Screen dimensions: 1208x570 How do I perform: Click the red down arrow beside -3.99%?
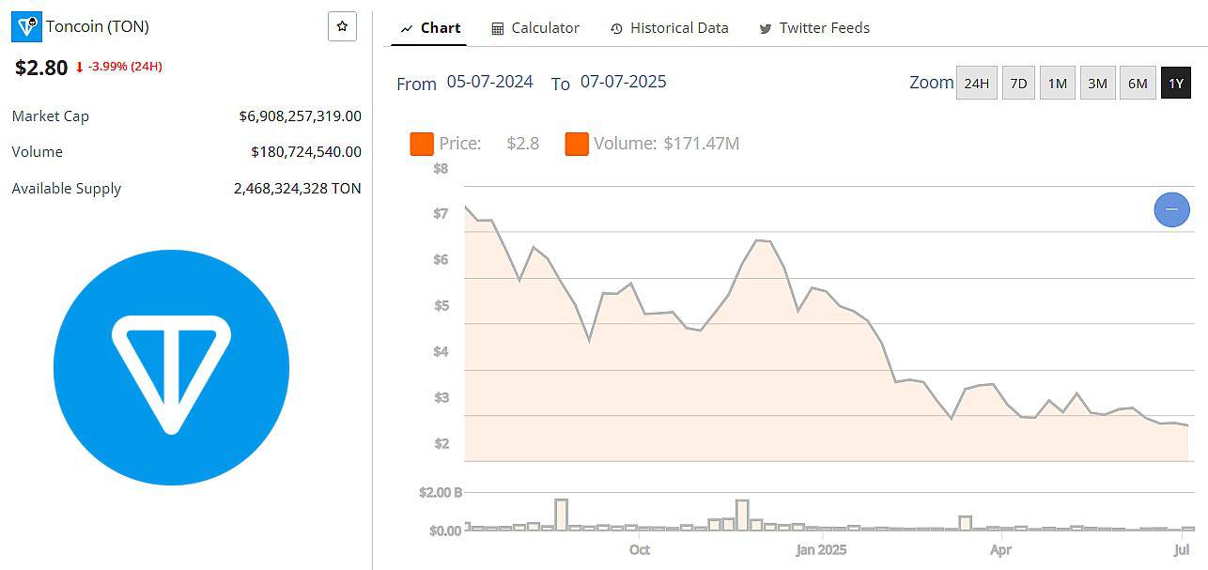point(79,67)
